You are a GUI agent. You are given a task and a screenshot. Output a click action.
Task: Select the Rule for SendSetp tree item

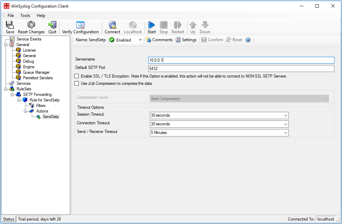click(45, 100)
